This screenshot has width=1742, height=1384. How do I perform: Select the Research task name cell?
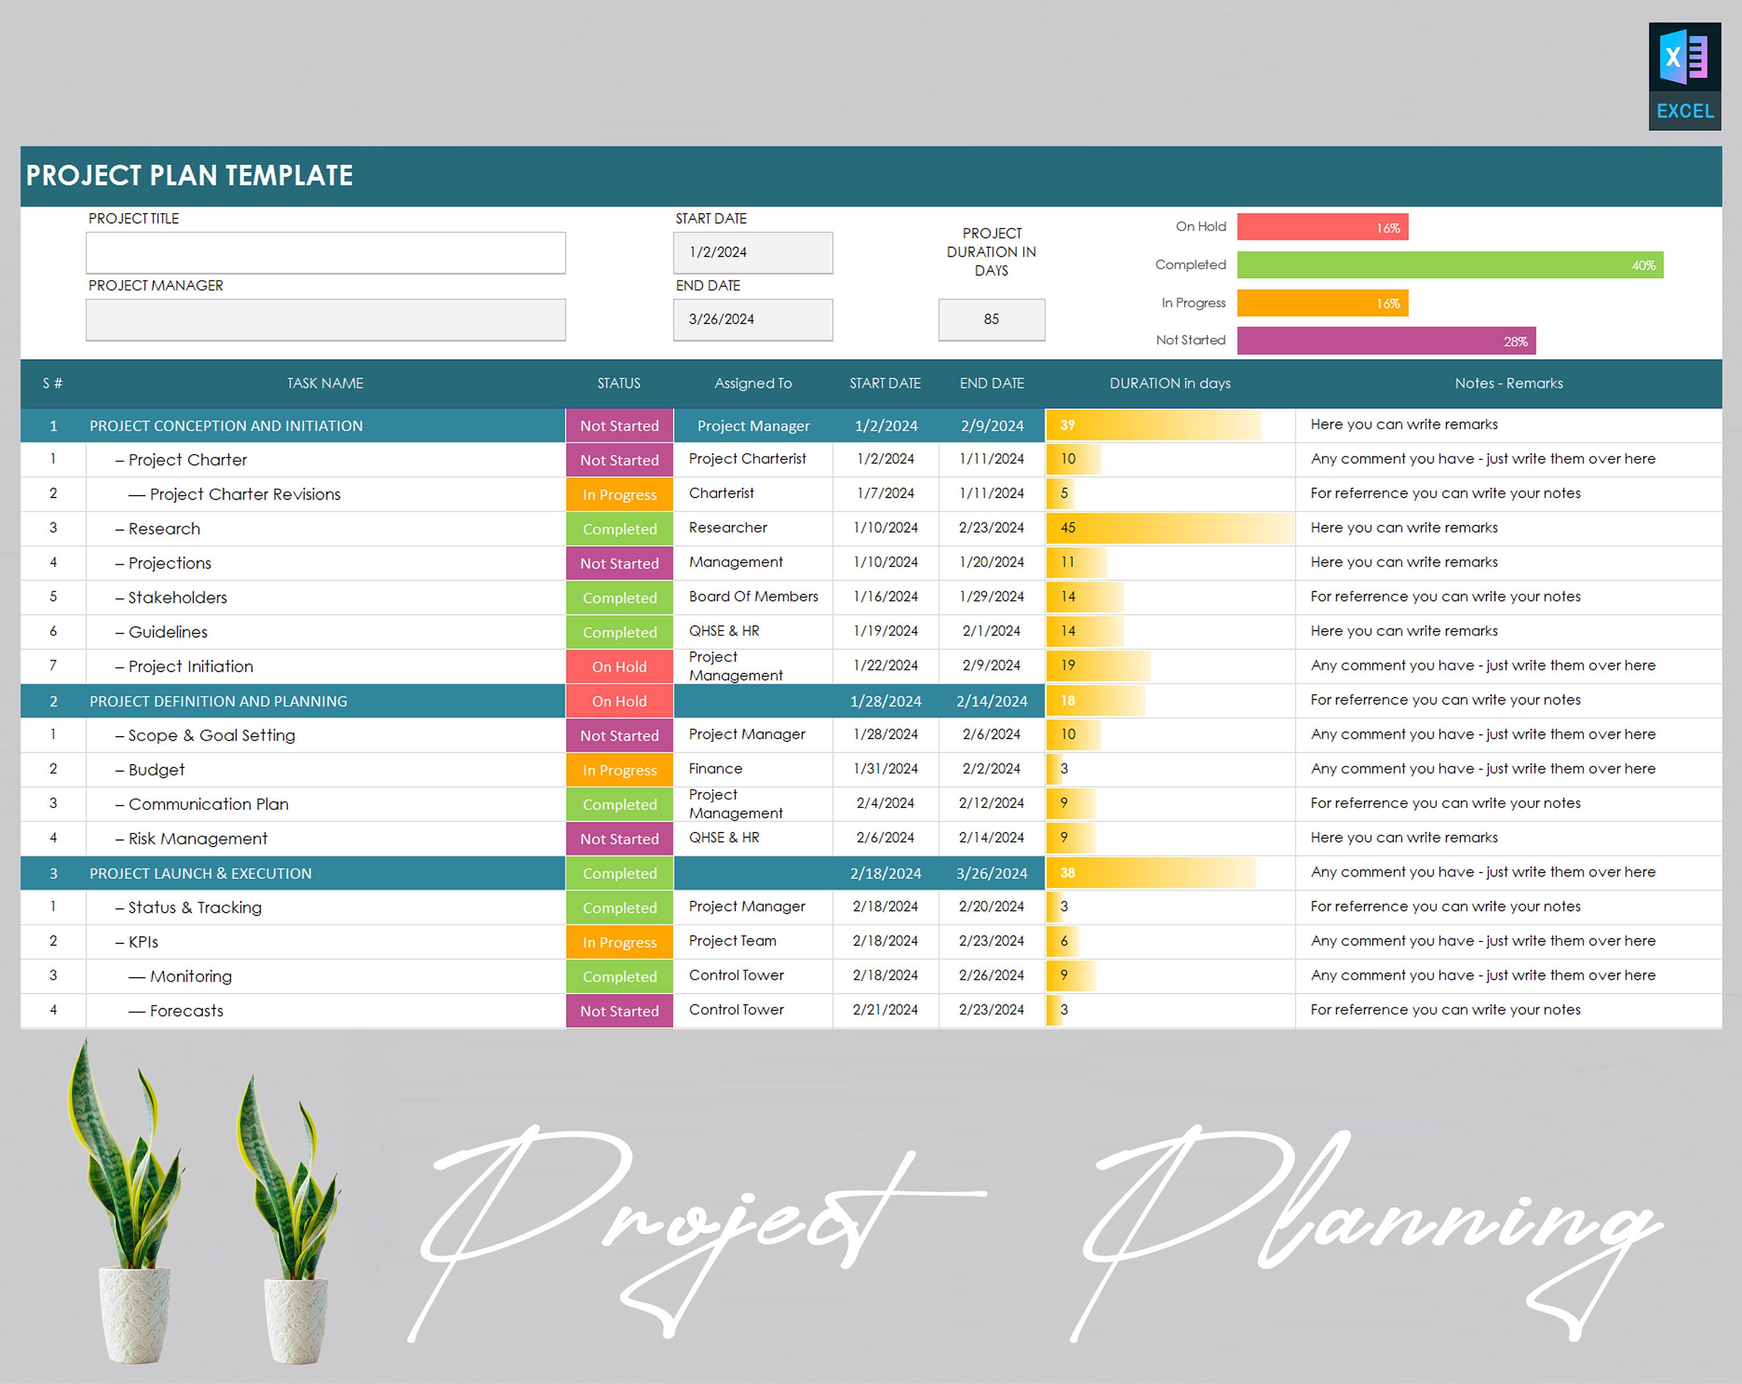click(164, 528)
